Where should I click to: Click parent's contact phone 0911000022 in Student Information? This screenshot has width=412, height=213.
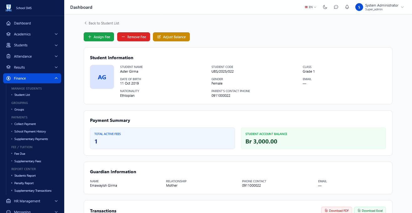(221, 96)
